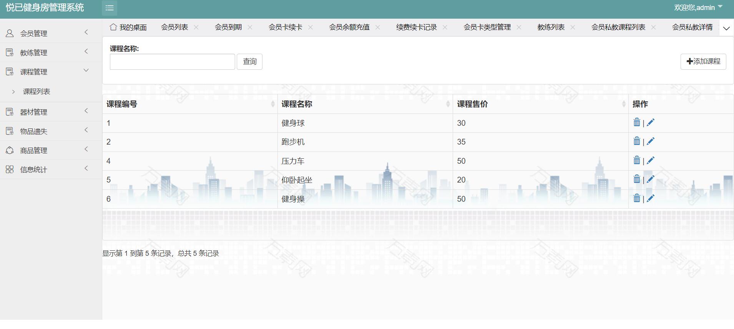The image size is (734, 329).
Task: Click the 课程管理 sidebar icon
Action: 10,72
